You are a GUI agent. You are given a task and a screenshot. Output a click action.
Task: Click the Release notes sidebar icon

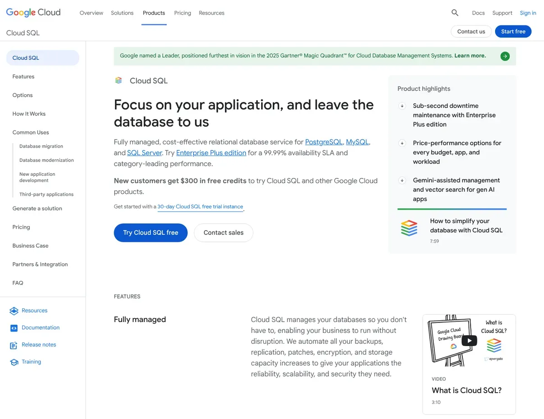(14, 345)
